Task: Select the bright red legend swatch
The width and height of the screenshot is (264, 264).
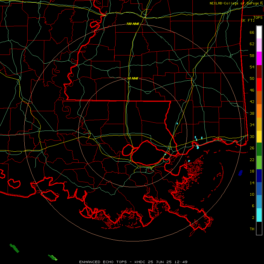Action: (259, 84)
